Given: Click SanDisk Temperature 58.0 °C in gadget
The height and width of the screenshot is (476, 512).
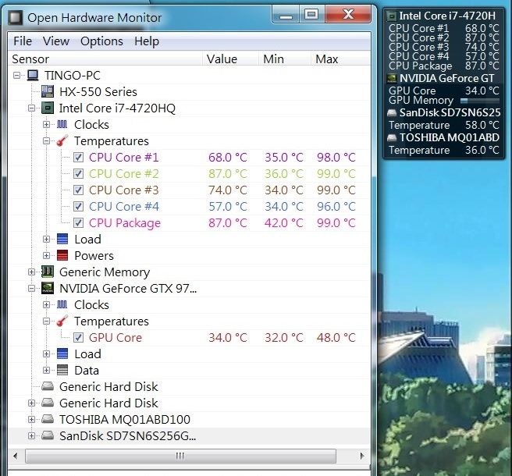Looking at the screenshot, I should tap(482, 125).
